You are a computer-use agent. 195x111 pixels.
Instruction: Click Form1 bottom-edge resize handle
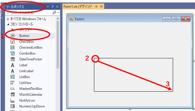coord(130,109)
